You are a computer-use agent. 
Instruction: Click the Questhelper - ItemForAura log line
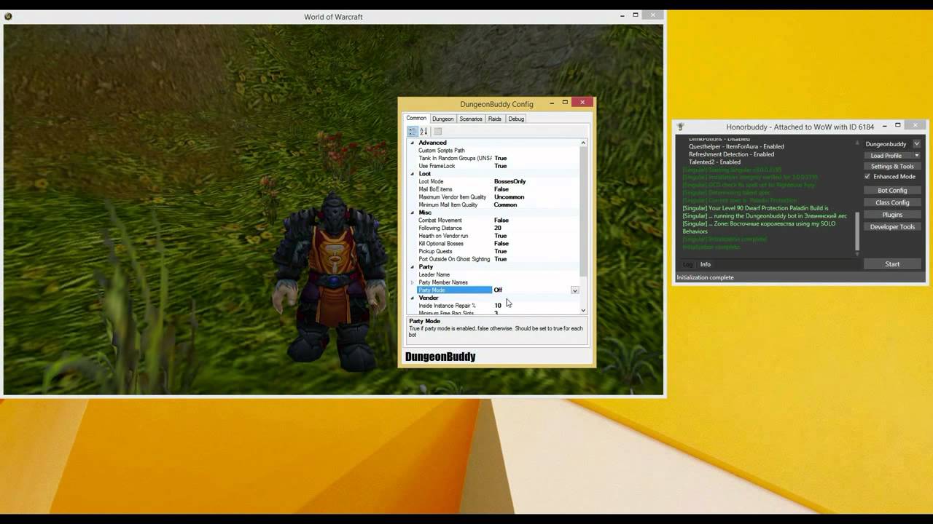click(736, 146)
